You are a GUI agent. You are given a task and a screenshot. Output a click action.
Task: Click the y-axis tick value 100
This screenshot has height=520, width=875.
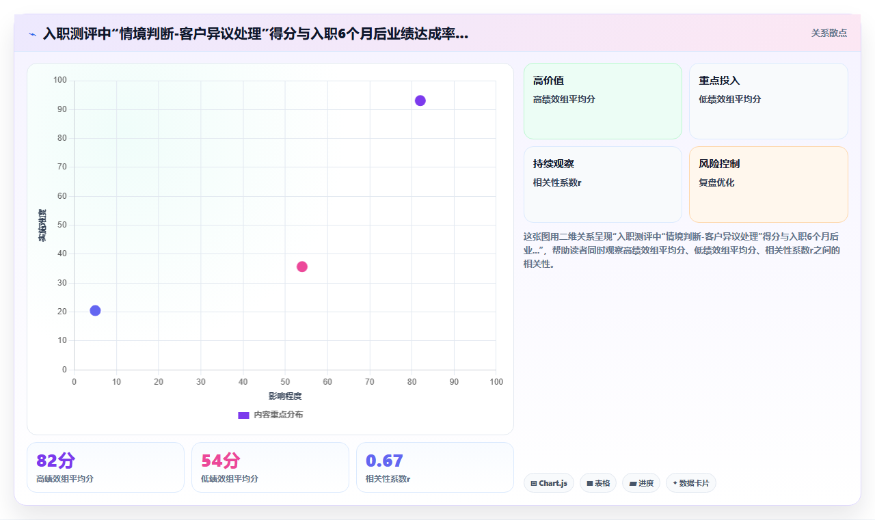coord(60,80)
